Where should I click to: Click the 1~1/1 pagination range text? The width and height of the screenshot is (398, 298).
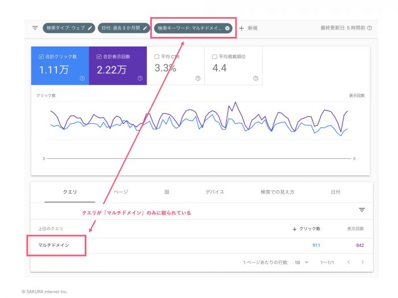pyautogui.click(x=327, y=262)
